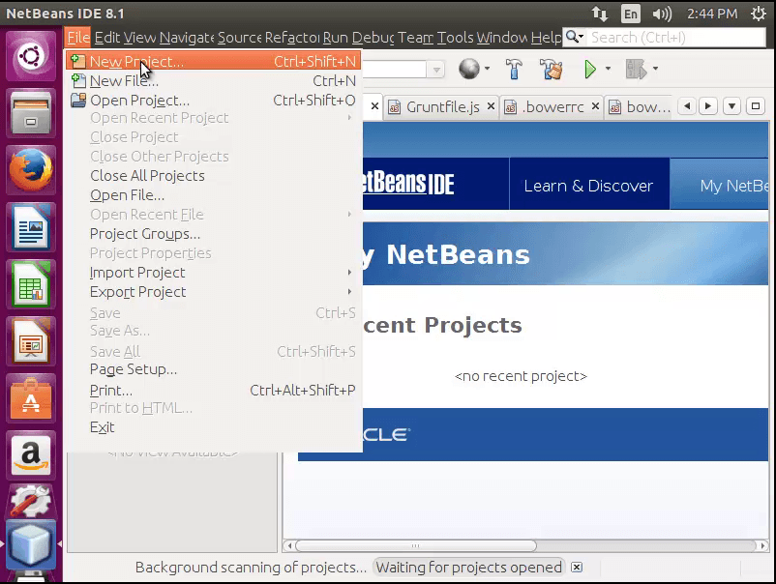The width and height of the screenshot is (776, 584).
Task: Open the Learn & Discover tab
Action: pos(589,185)
